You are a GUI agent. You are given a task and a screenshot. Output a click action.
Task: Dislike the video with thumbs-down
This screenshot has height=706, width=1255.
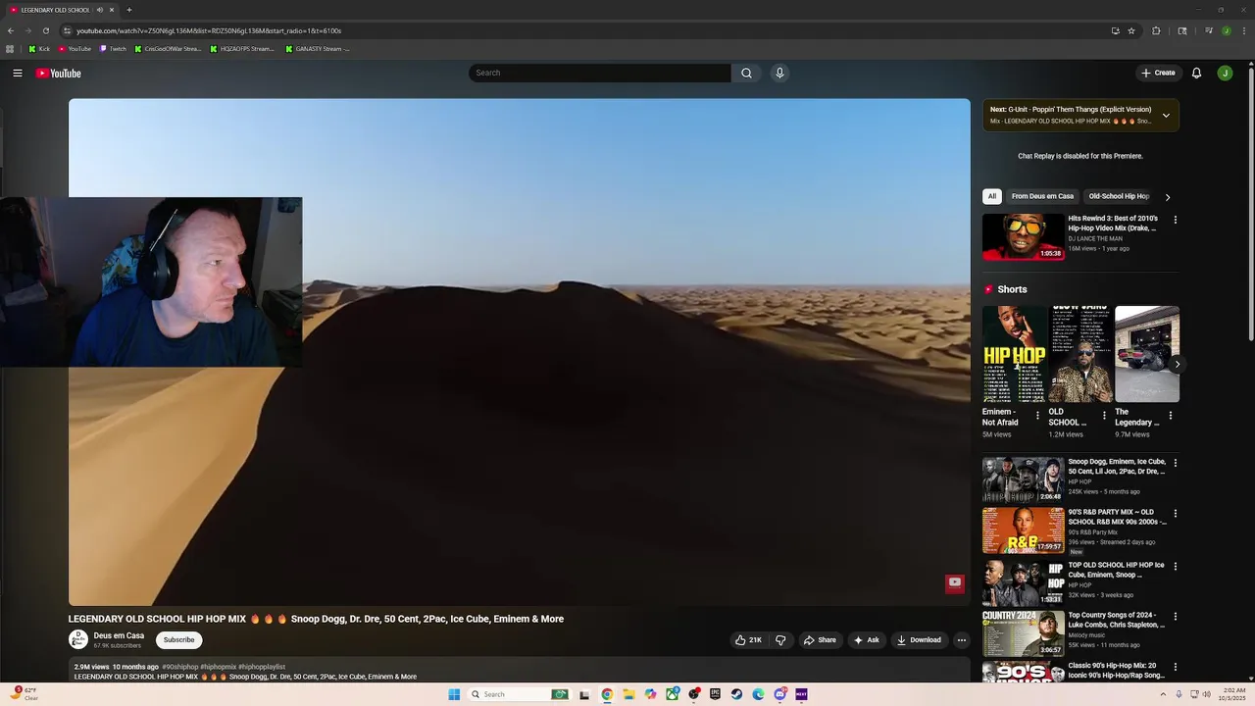click(780, 640)
